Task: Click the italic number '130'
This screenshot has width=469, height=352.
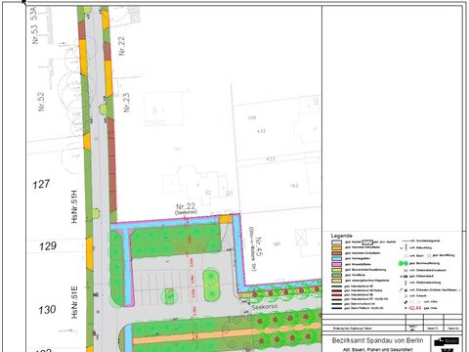Action: (x=47, y=310)
